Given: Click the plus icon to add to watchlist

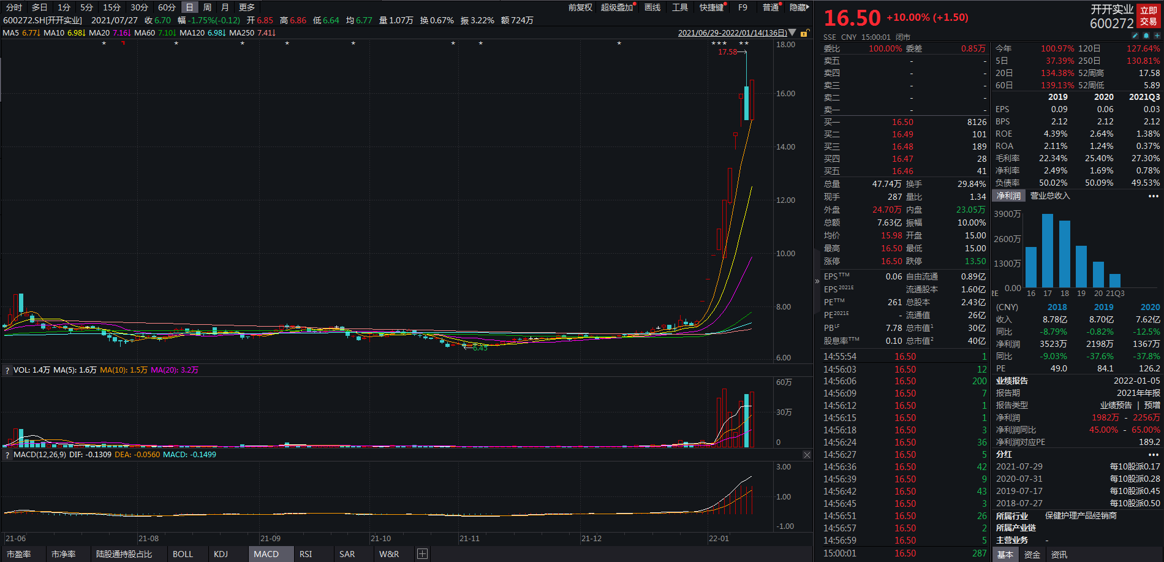Looking at the screenshot, I should [x=1157, y=36].
